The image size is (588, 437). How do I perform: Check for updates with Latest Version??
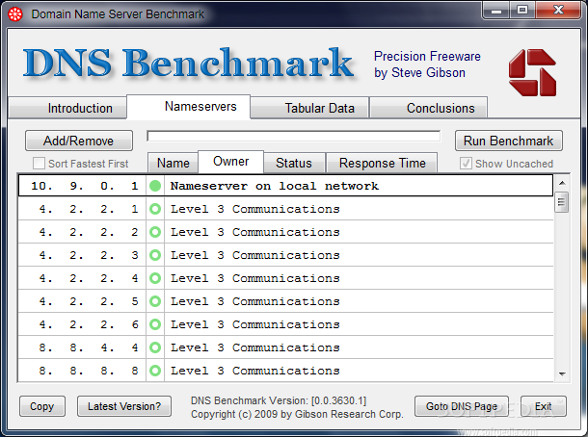(124, 406)
